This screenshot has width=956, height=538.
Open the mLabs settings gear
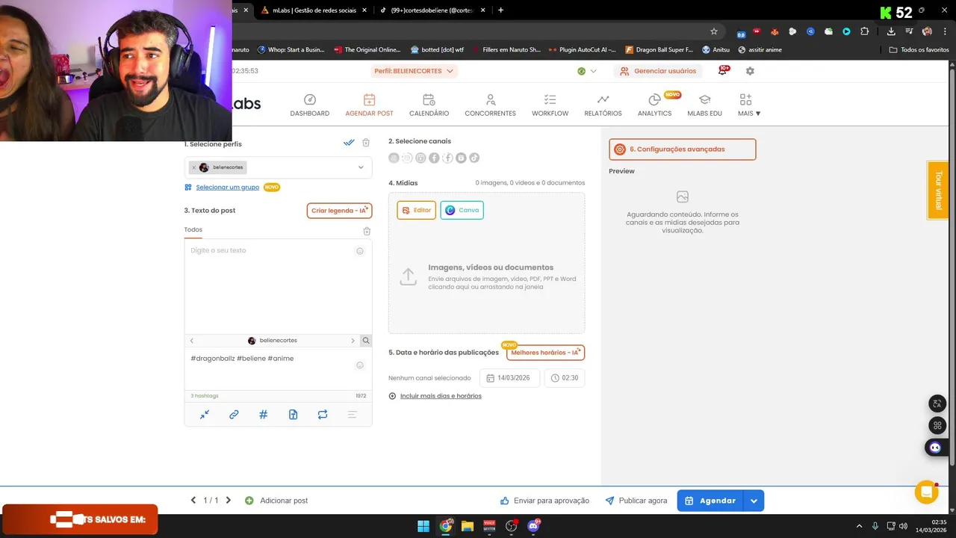point(750,71)
